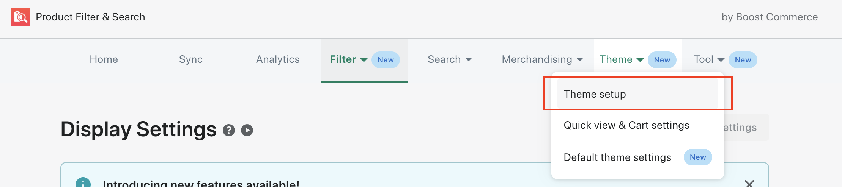The width and height of the screenshot is (842, 187).
Task: Open the Analytics tab
Action: [x=278, y=59]
